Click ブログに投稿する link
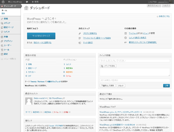Viewport: 174px width, 132px height. click(x=90, y=33)
